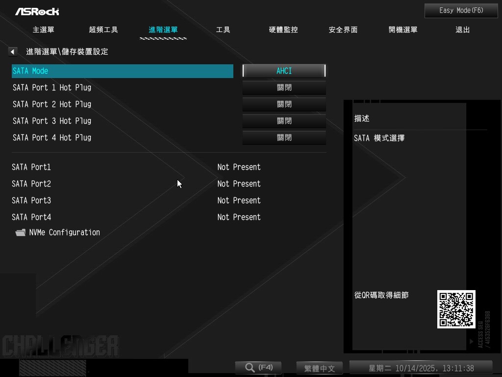
Task: Click the QR code for details
Action: click(456, 309)
